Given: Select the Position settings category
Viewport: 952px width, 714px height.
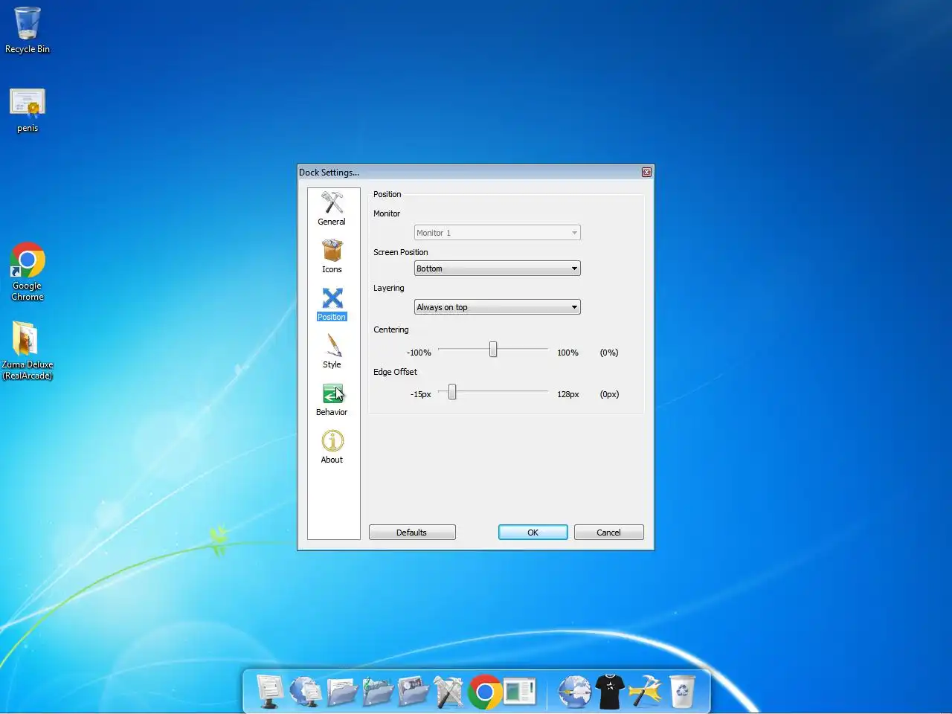Looking at the screenshot, I should click(x=332, y=304).
